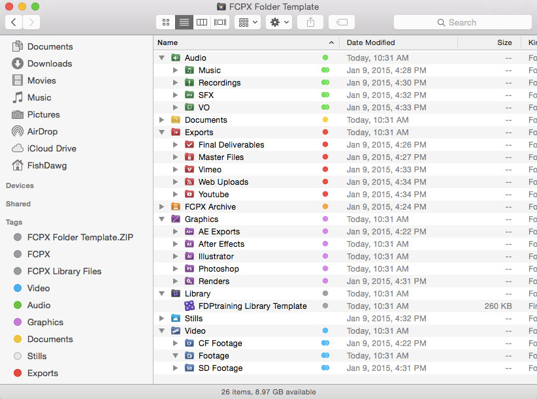Go back with the left arrow

coord(14,22)
